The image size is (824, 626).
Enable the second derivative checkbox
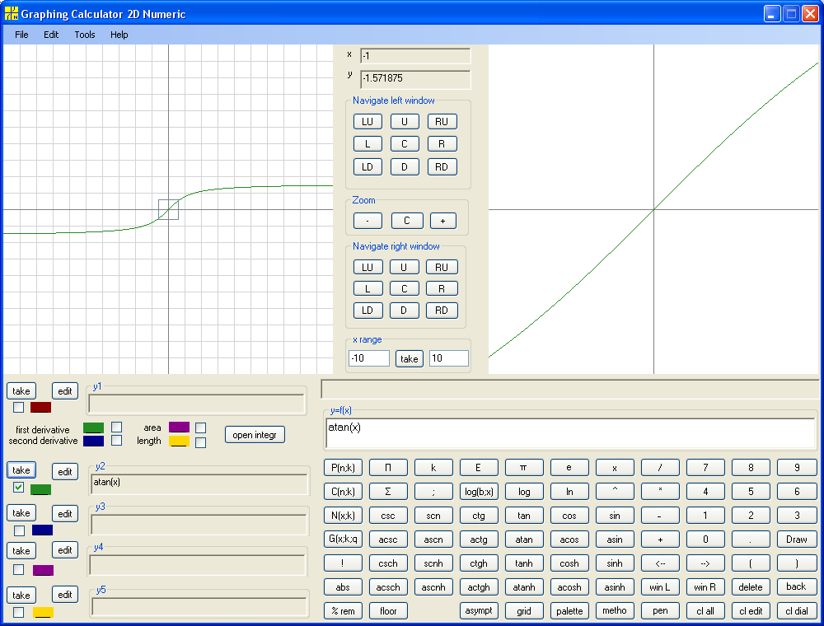tap(117, 440)
